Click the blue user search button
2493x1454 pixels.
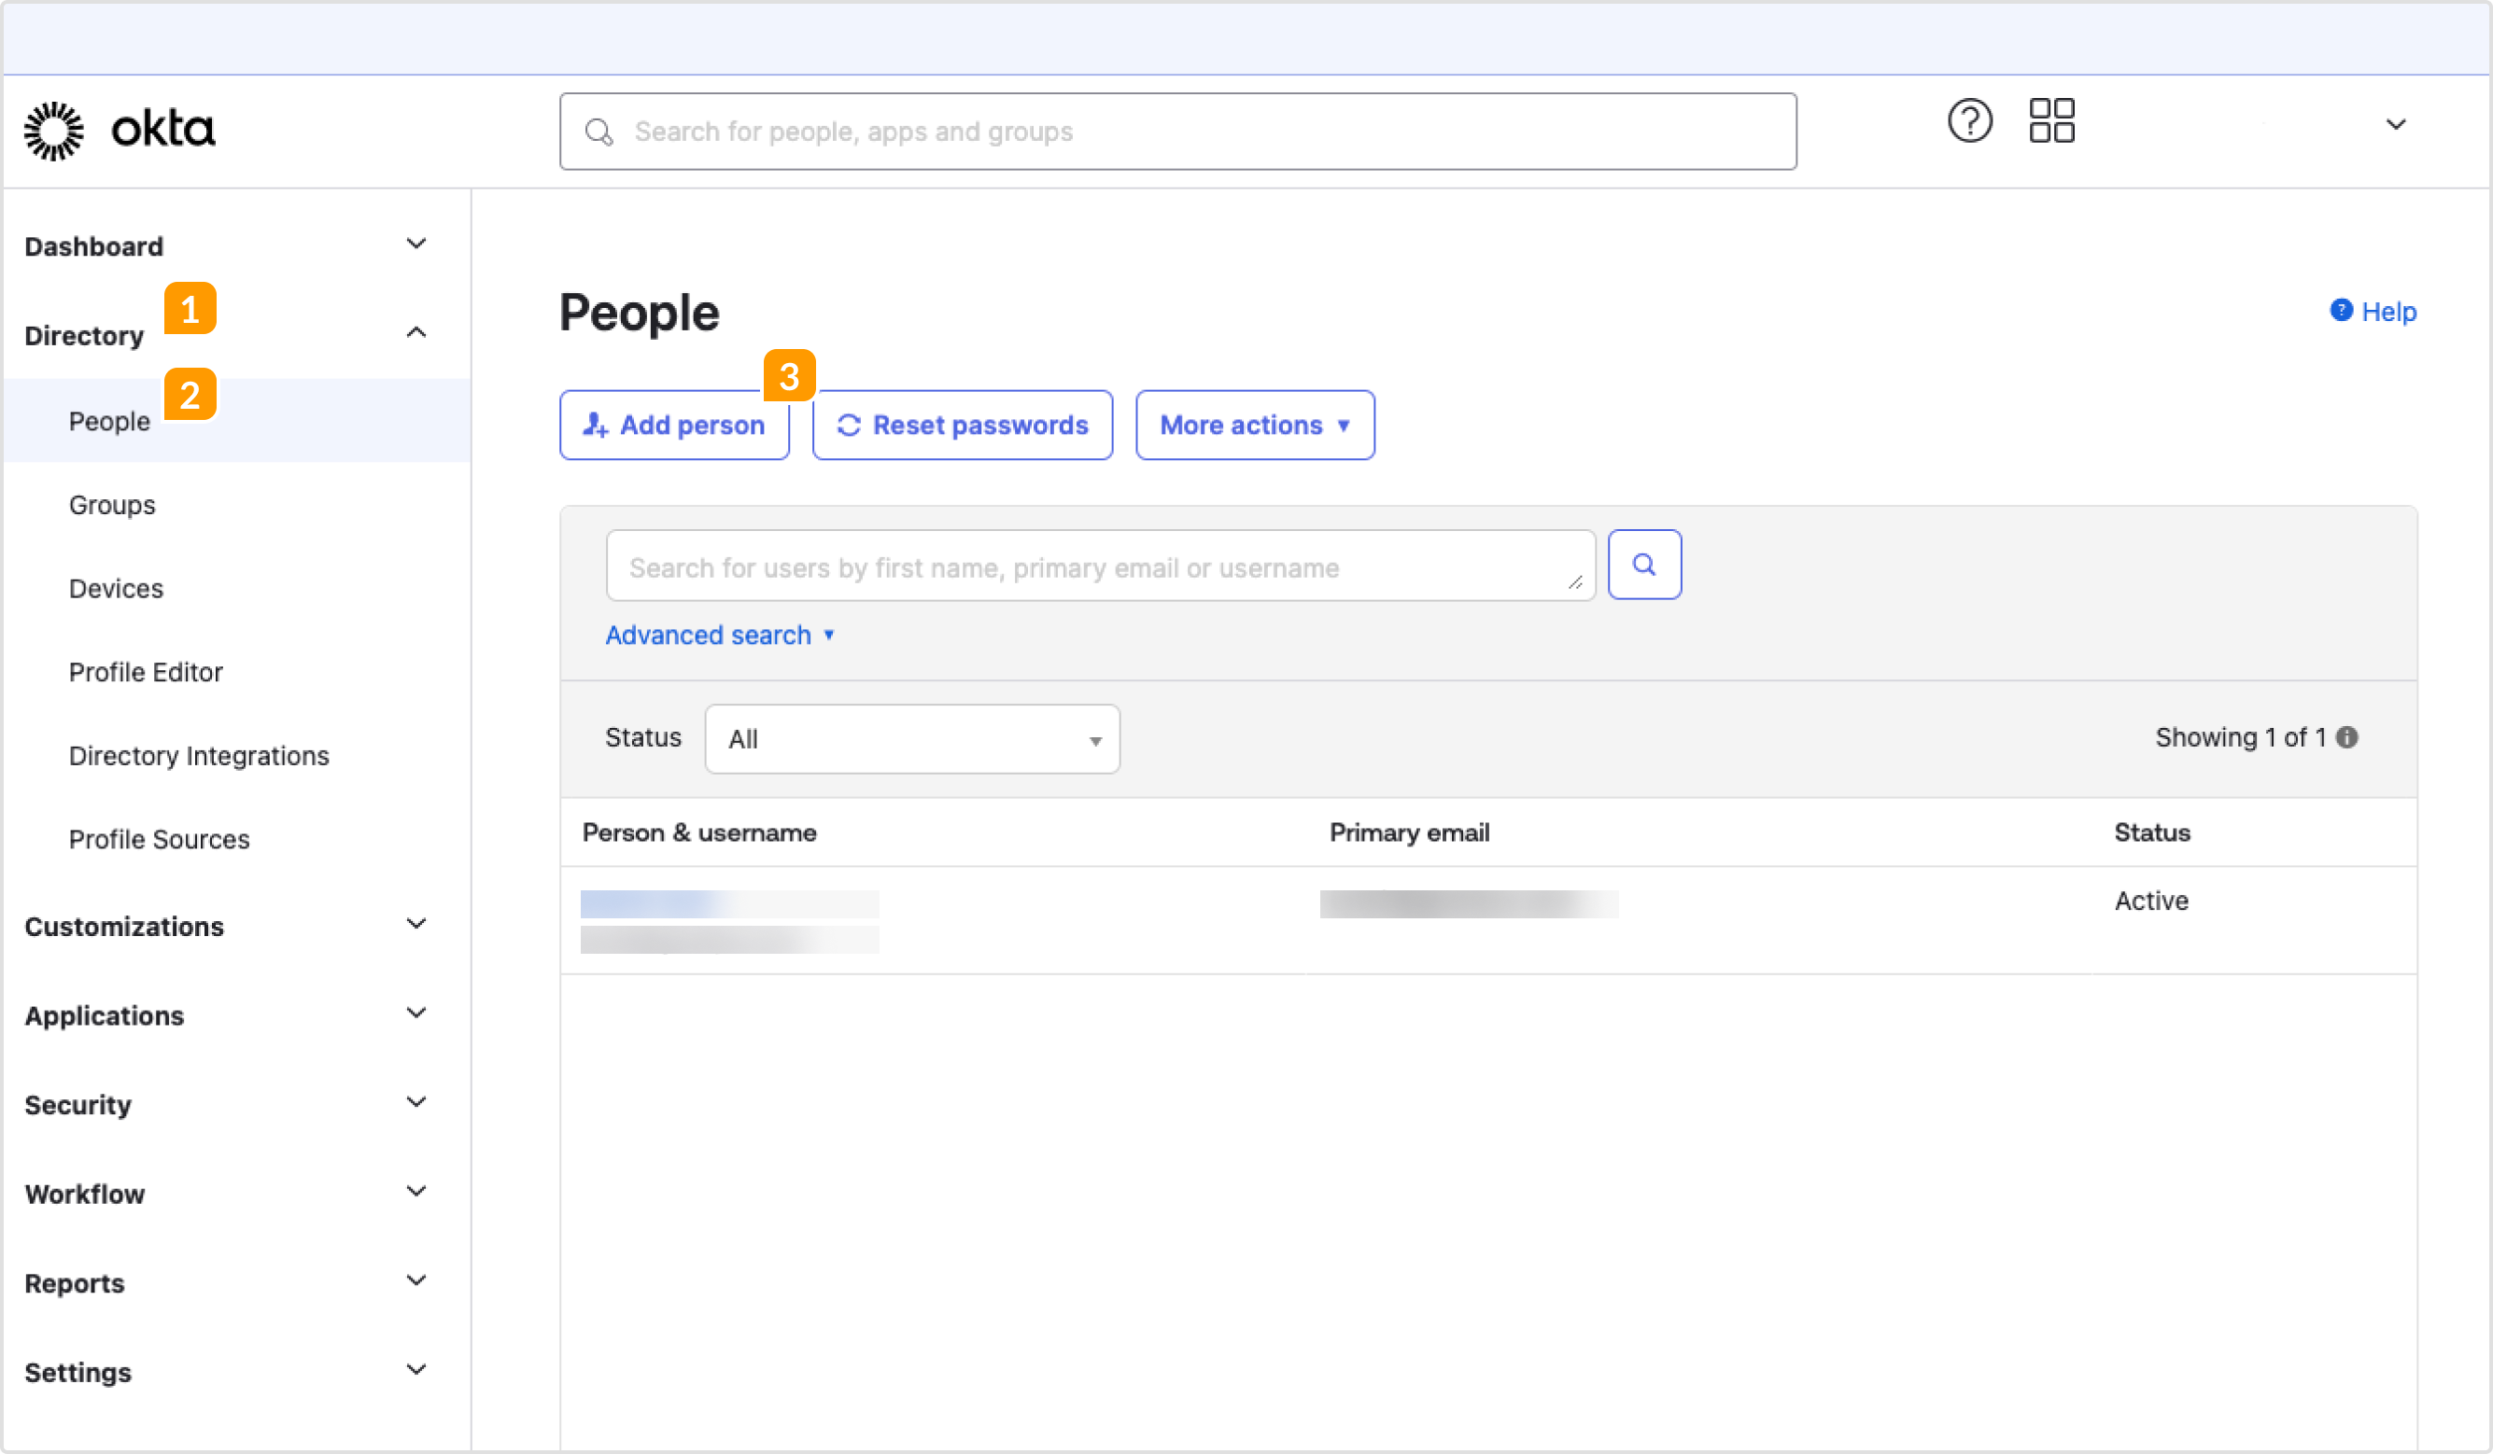[x=1644, y=564]
